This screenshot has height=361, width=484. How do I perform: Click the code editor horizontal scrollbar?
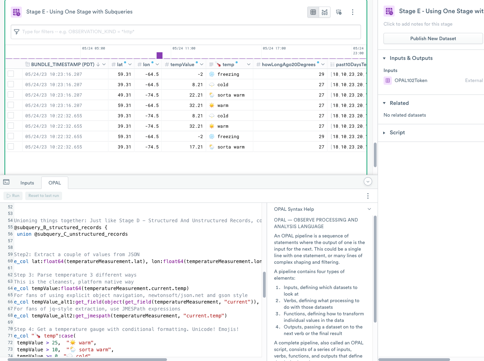tap(87, 360)
